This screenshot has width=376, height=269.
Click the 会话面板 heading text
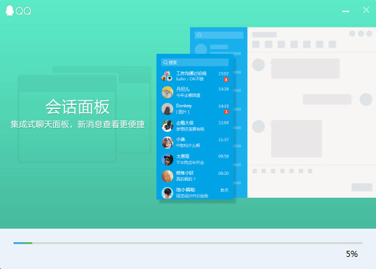(x=77, y=107)
